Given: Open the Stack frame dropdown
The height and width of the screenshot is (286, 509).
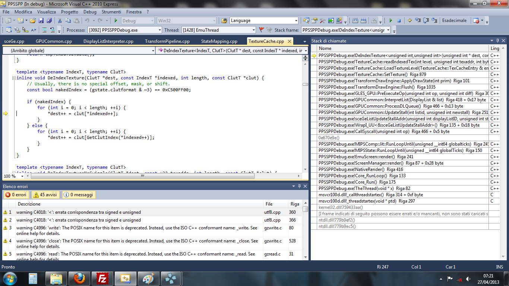Looking at the screenshot, I should (x=388, y=30).
